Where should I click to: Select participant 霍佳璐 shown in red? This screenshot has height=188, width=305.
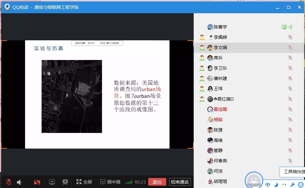pyautogui.click(x=220, y=109)
